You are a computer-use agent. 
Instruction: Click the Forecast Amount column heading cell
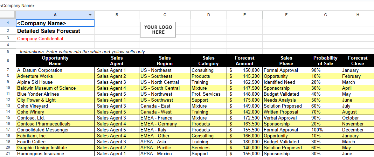click(x=244, y=61)
